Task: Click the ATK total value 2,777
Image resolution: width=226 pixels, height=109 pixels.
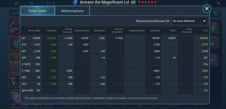Action: pyautogui.click(x=205, y=45)
